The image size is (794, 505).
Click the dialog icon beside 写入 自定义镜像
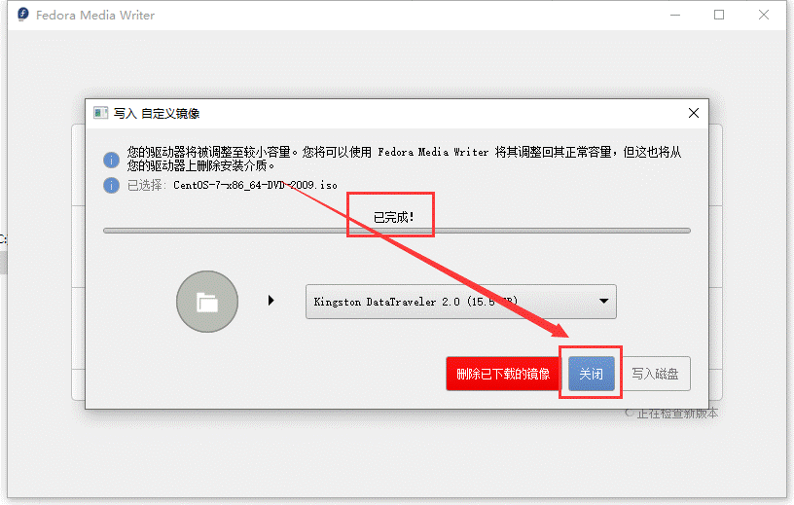point(100,113)
